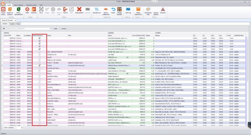251x135 pixels.
Task: Select the Kojetín cell in Místo column
Action: click(x=57, y=57)
